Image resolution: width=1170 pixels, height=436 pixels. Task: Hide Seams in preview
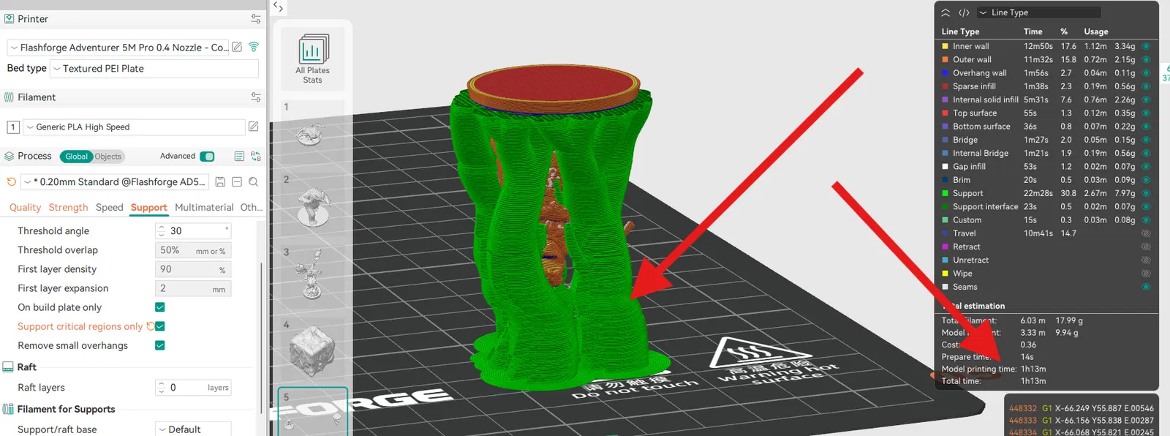point(1146,287)
